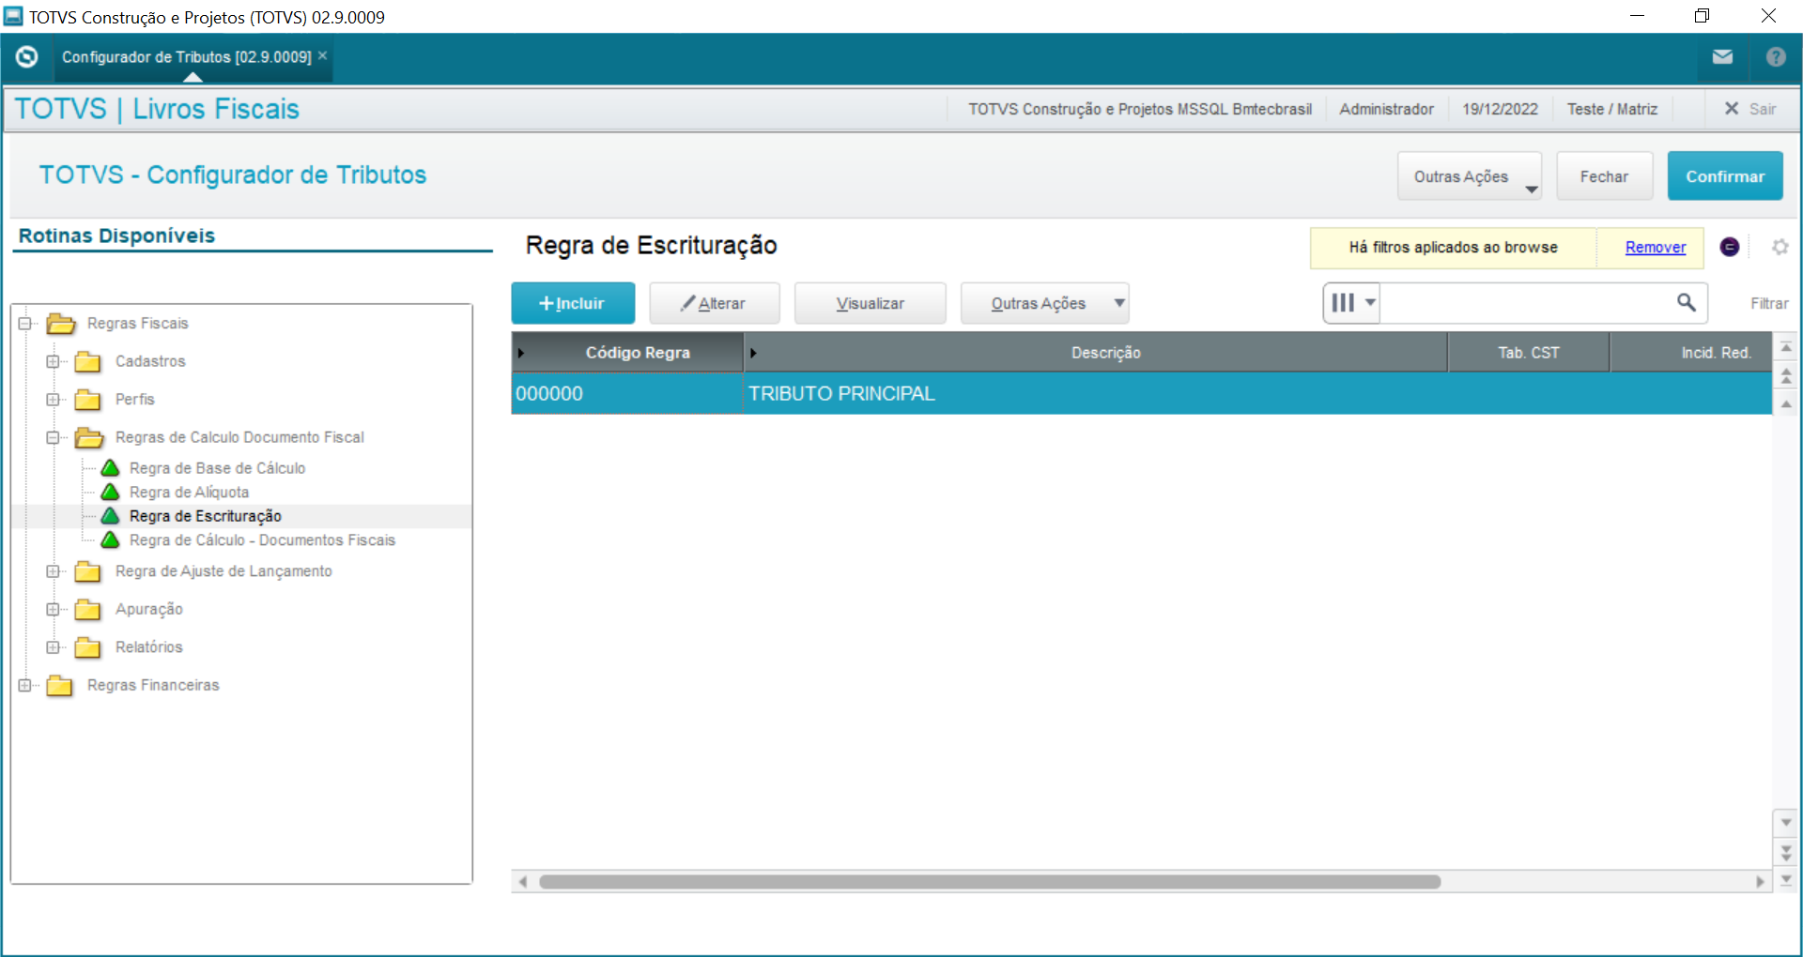This screenshot has width=1803, height=957.
Task: Click green triangle beside Regra de Alíquota
Action: click(110, 492)
